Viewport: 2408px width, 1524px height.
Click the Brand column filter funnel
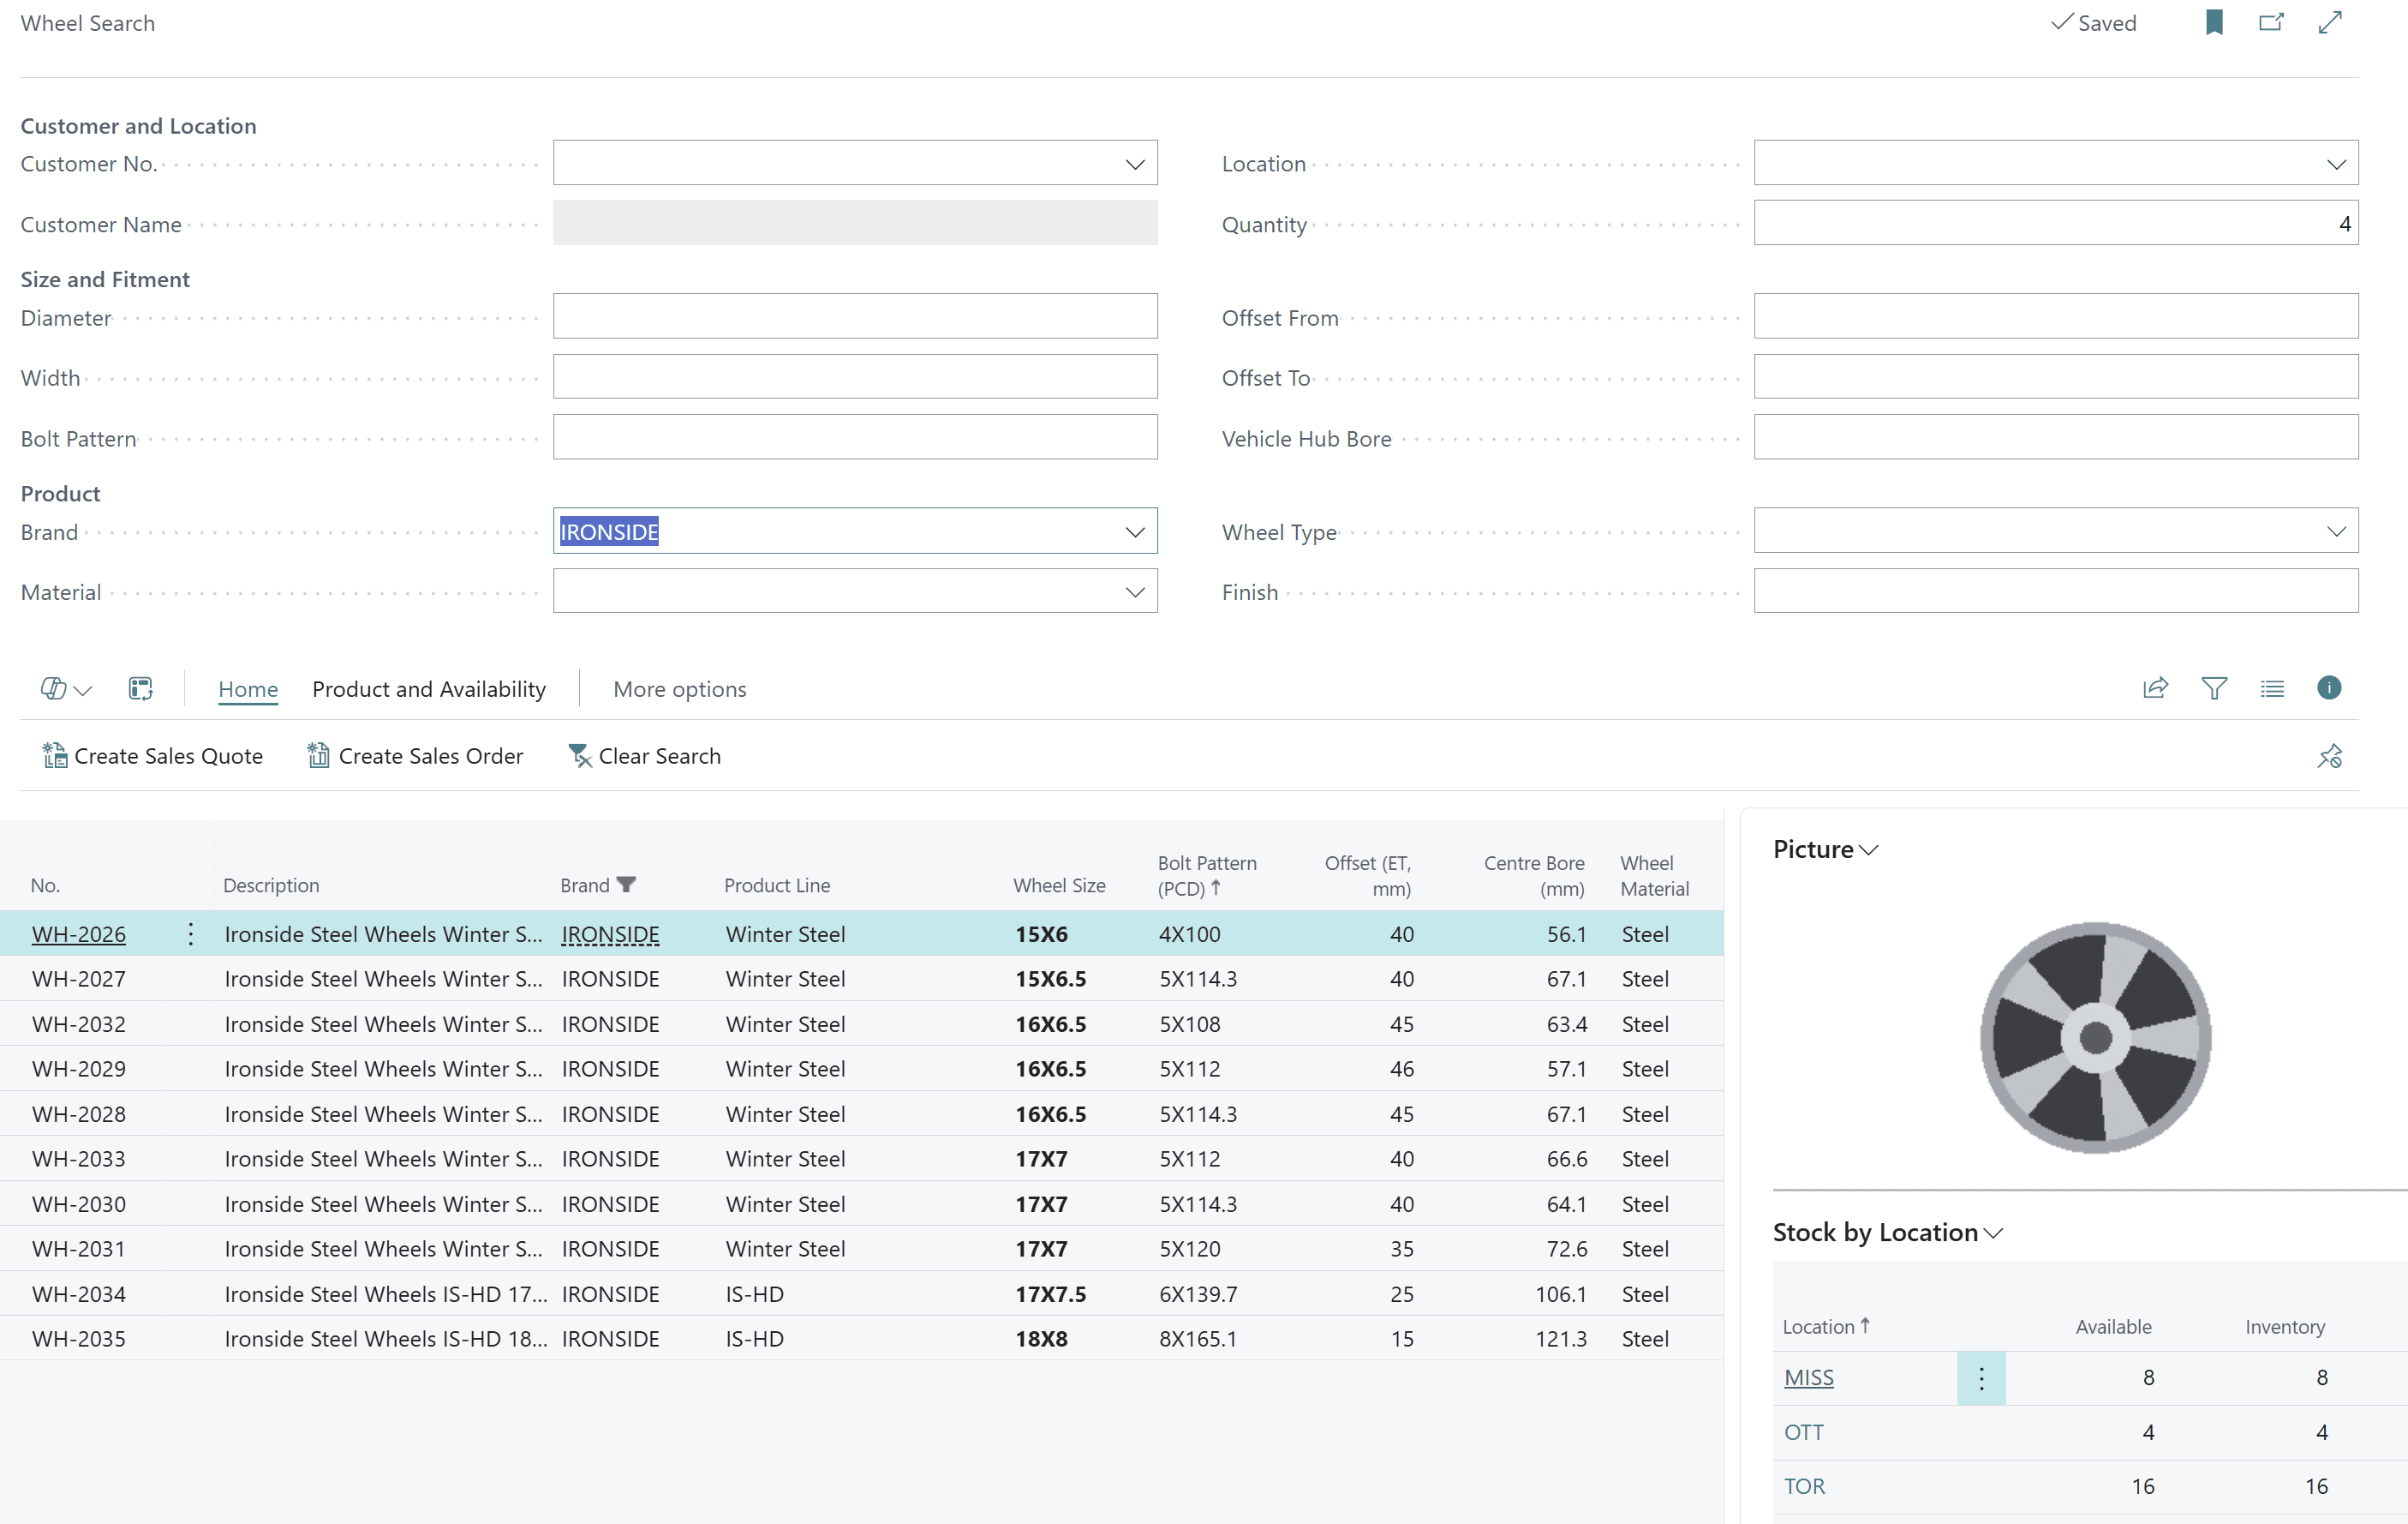coord(626,885)
